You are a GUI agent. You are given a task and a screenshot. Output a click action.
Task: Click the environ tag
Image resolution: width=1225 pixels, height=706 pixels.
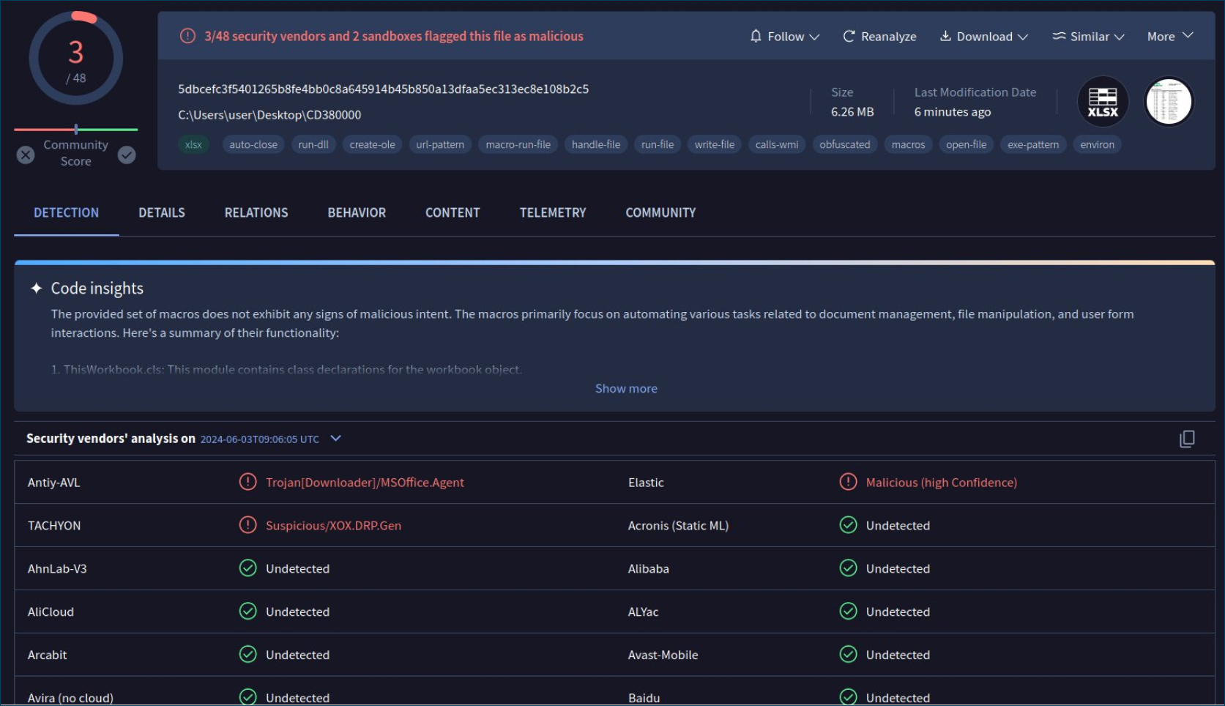click(x=1097, y=144)
